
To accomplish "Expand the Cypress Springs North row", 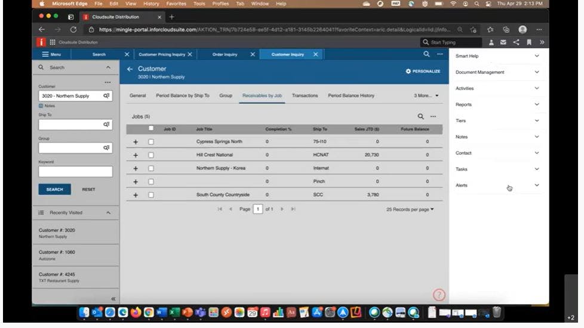I will pos(136,142).
